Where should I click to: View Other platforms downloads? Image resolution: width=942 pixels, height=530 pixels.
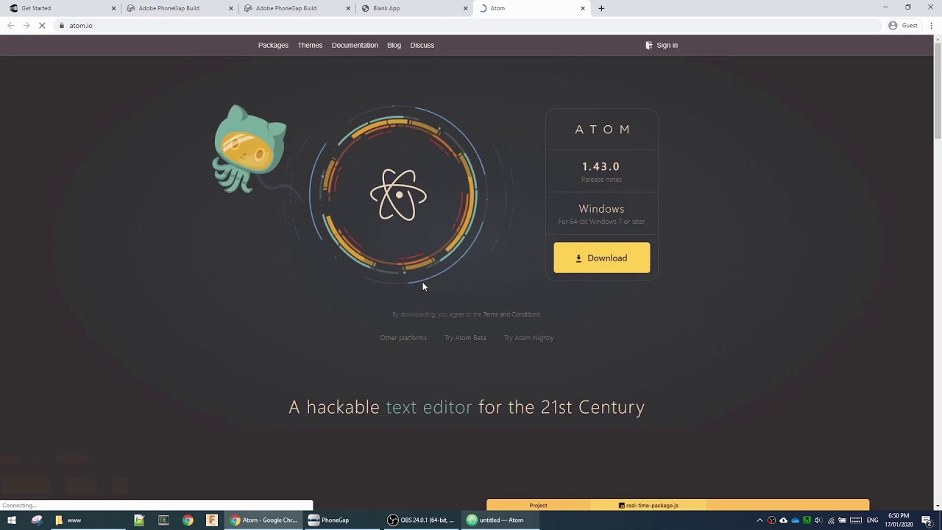click(x=403, y=338)
